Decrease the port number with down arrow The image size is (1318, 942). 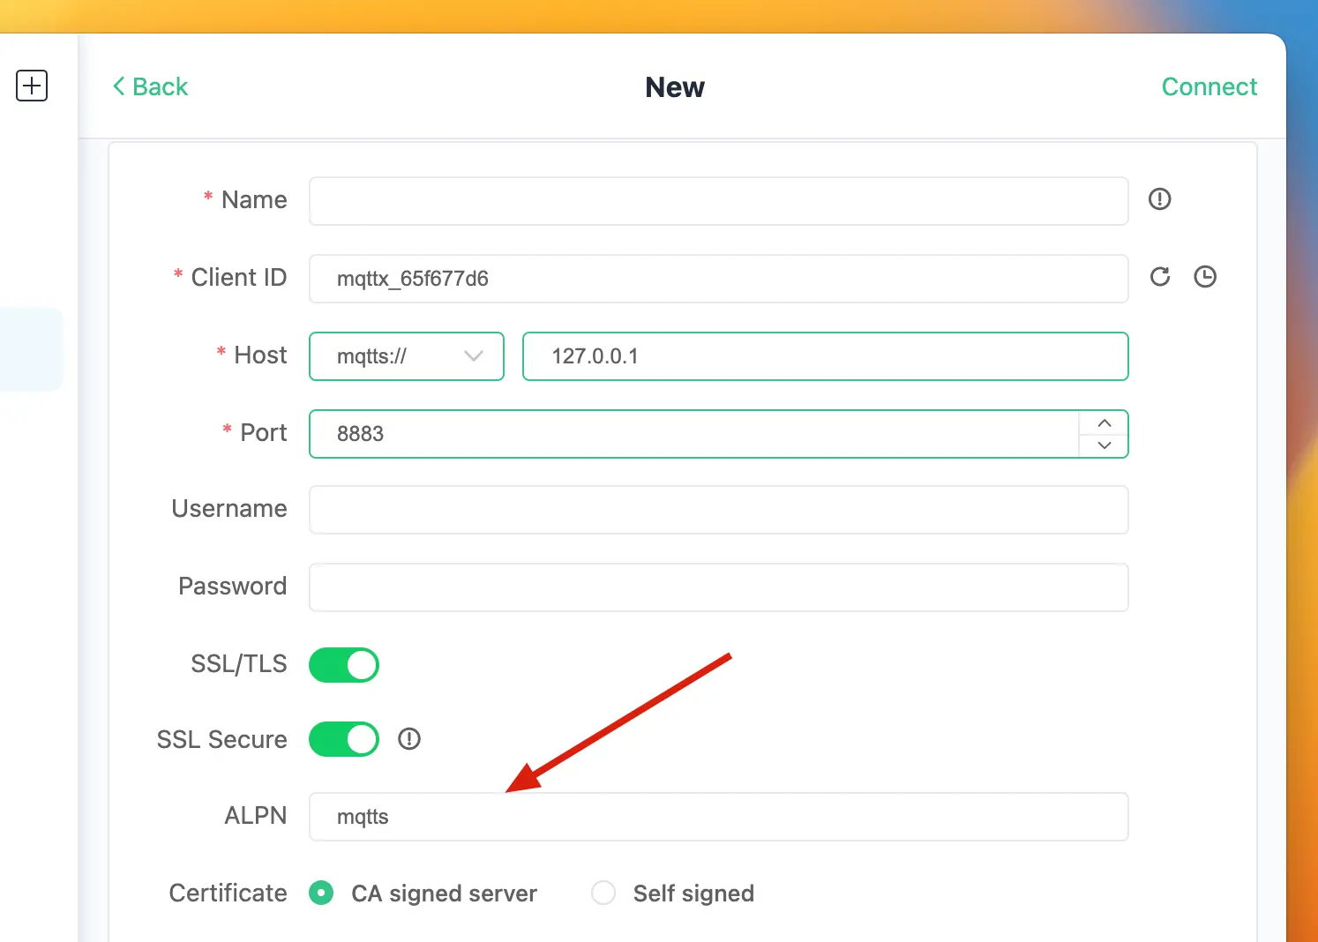click(x=1104, y=445)
